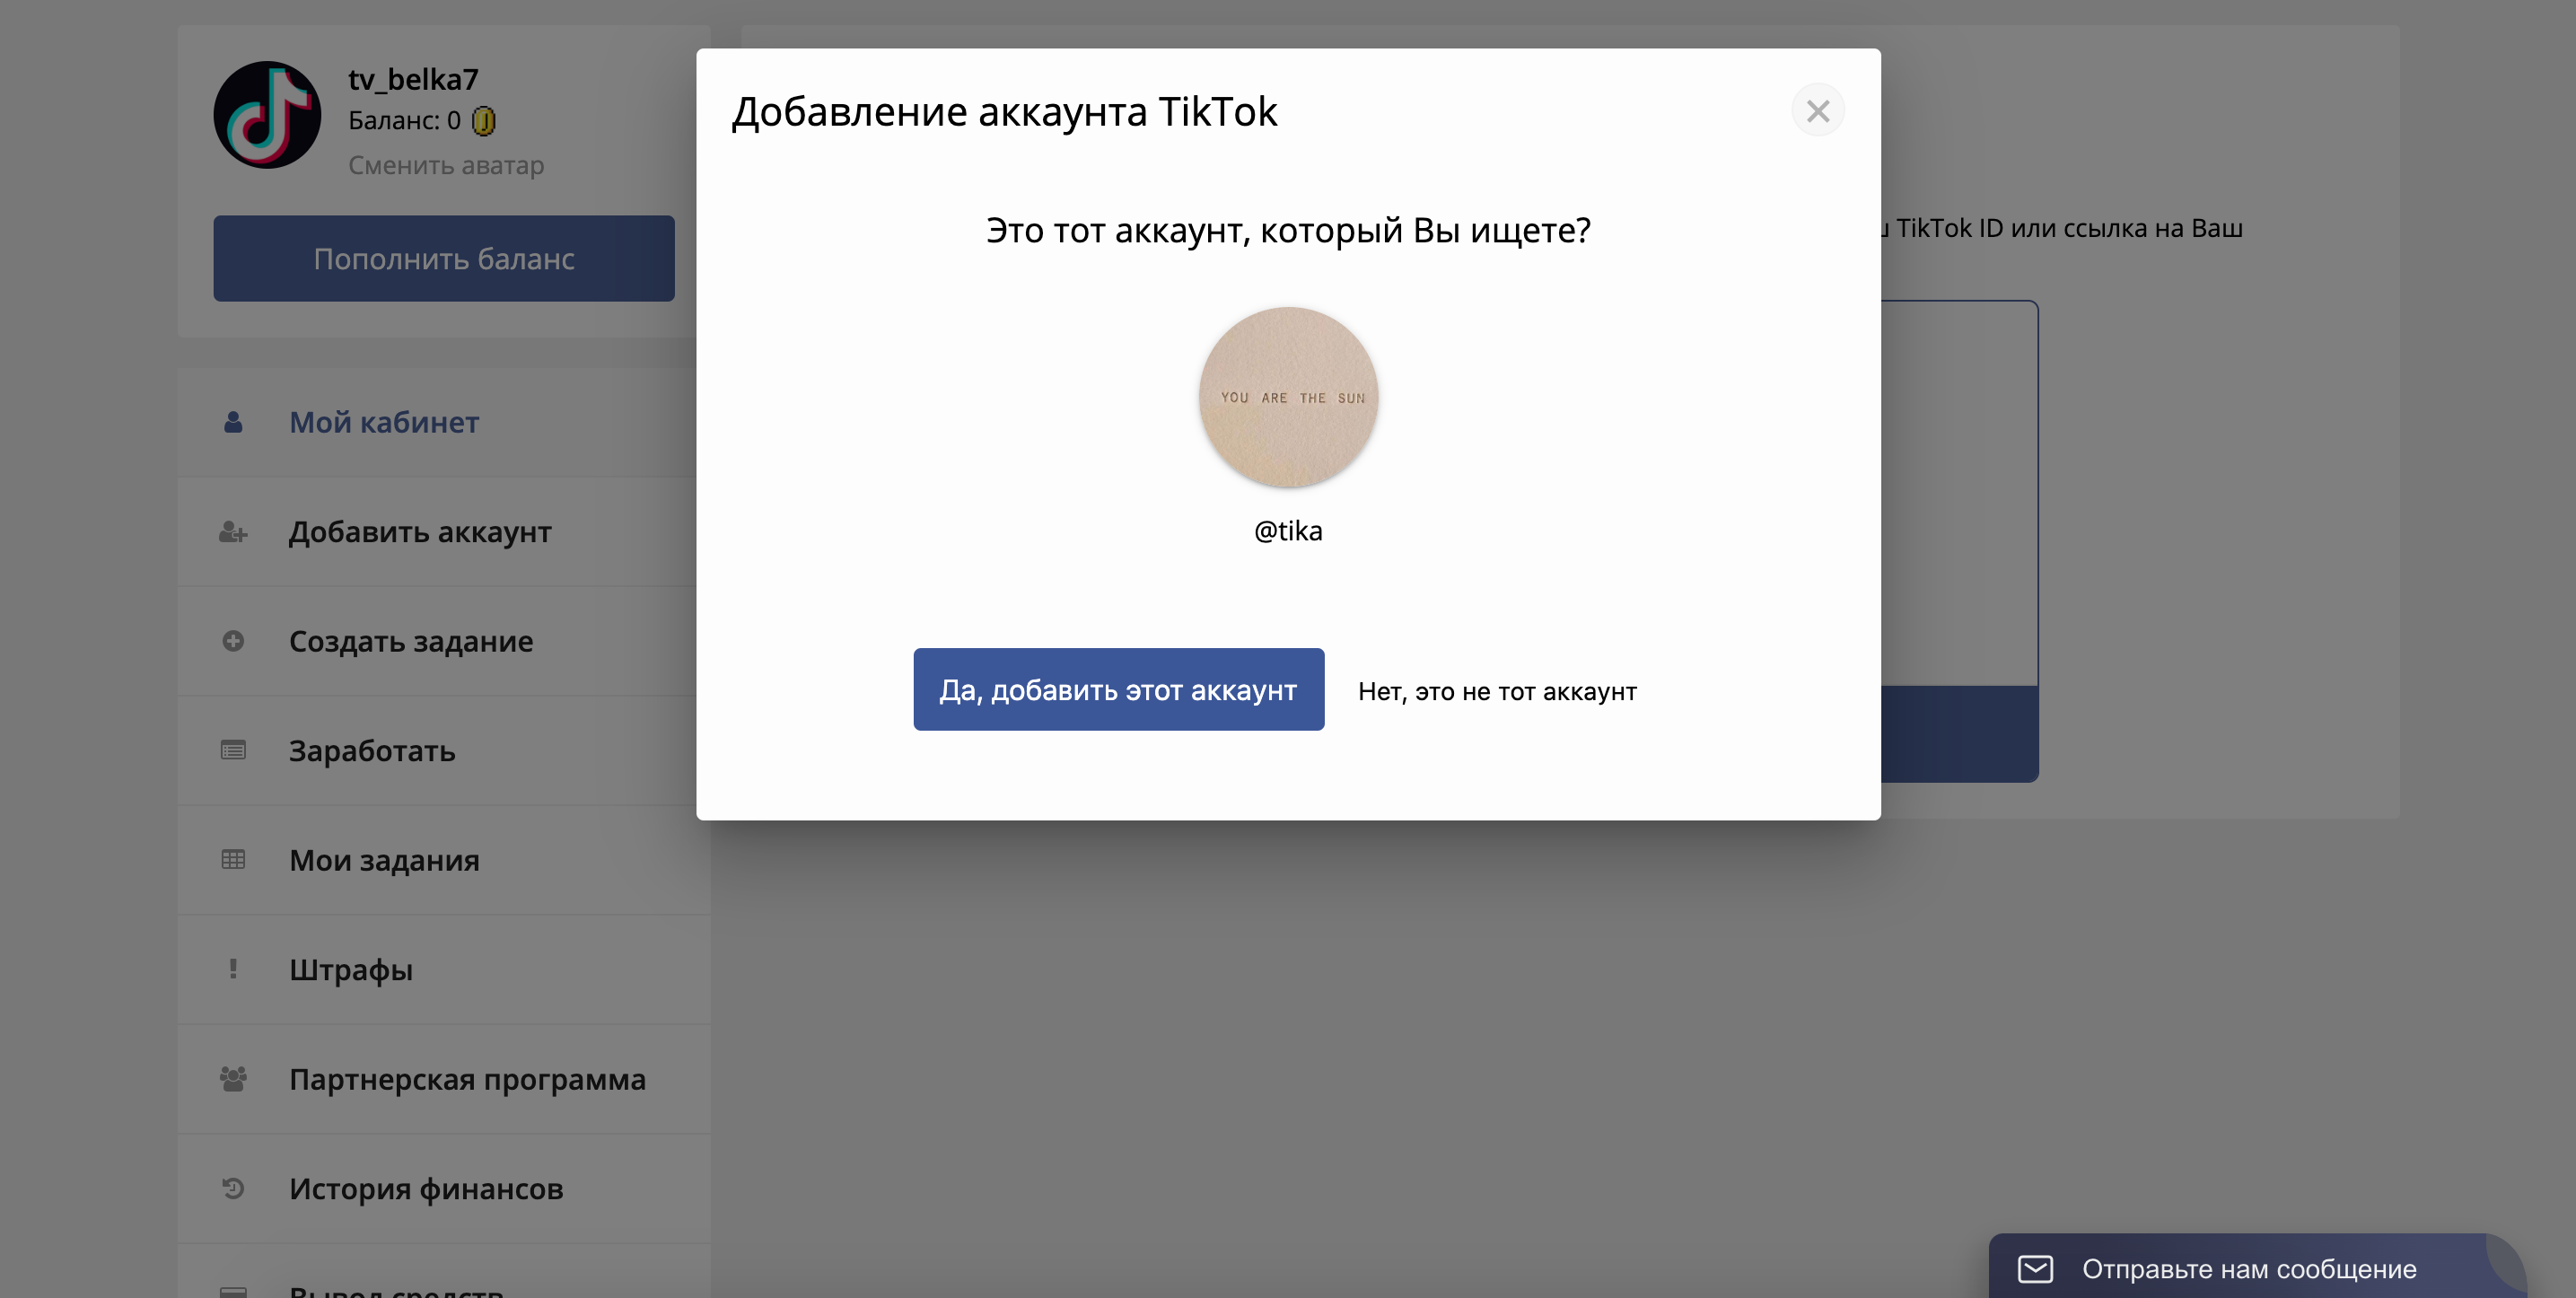Open 'Мой кабинет' menu item
This screenshot has width=2576, height=1298.
tap(444, 422)
